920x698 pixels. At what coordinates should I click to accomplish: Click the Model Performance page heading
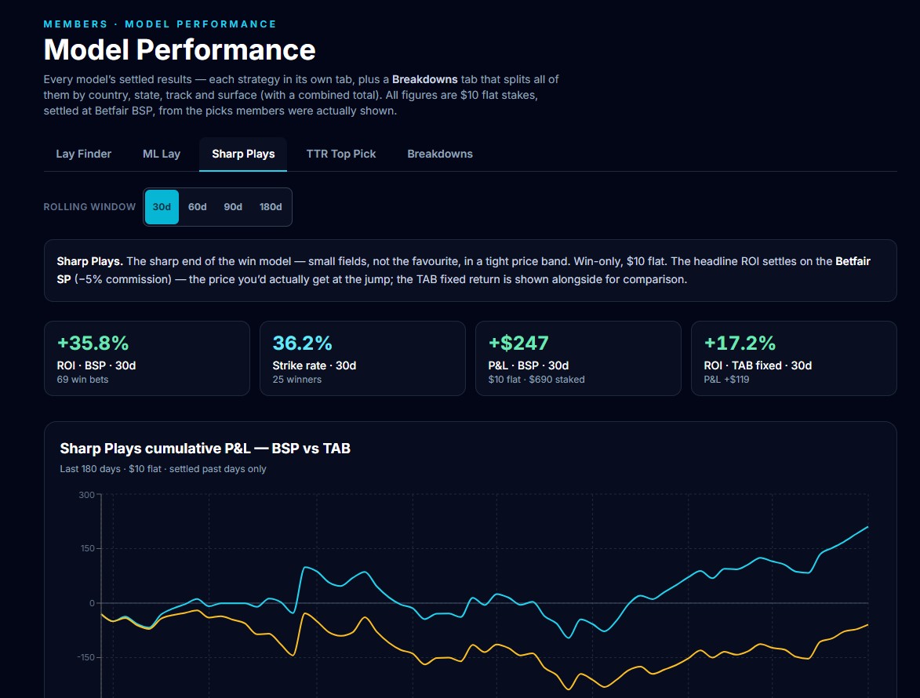point(180,49)
